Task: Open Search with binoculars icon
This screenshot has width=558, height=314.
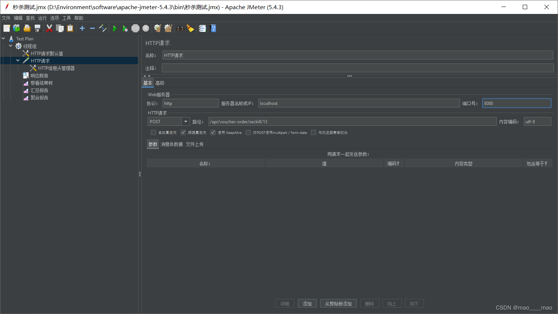Action: [x=180, y=28]
